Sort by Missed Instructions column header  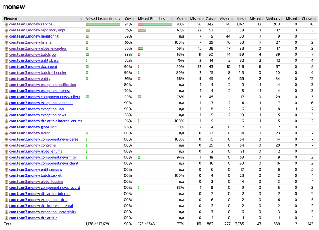tap(101, 19)
